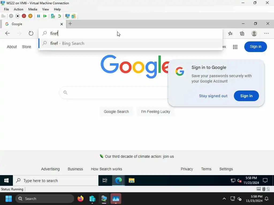
Task: Open Edge Collections icon
Action: pyautogui.click(x=242, y=33)
